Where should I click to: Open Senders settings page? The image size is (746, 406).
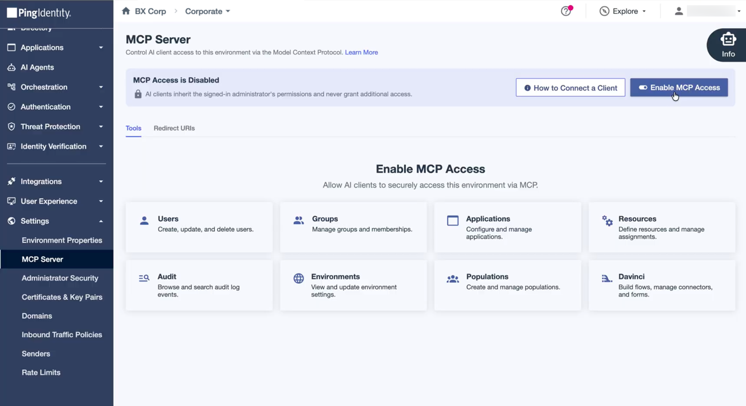(x=36, y=354)
